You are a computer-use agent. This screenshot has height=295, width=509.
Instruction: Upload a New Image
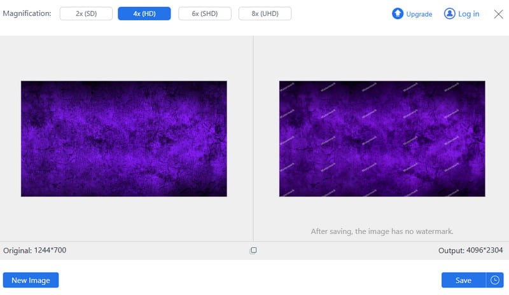click(31, 280)
